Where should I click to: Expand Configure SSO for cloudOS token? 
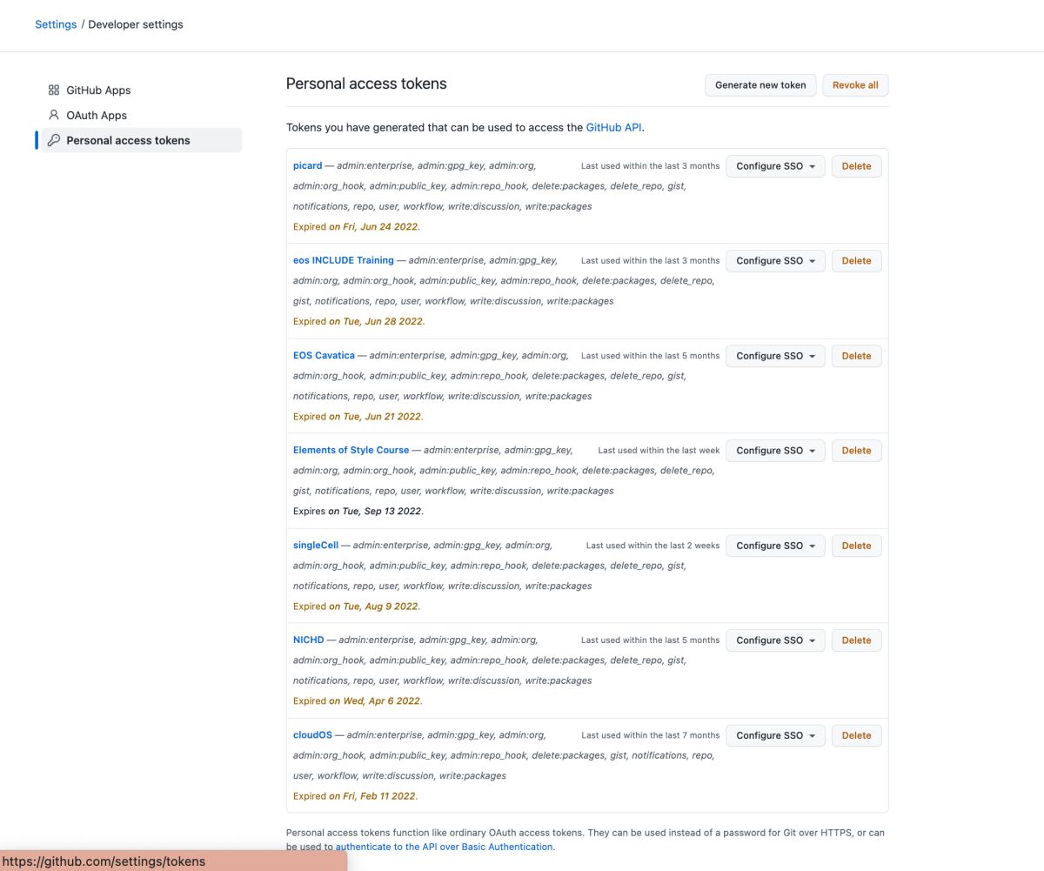coord(775,735)
